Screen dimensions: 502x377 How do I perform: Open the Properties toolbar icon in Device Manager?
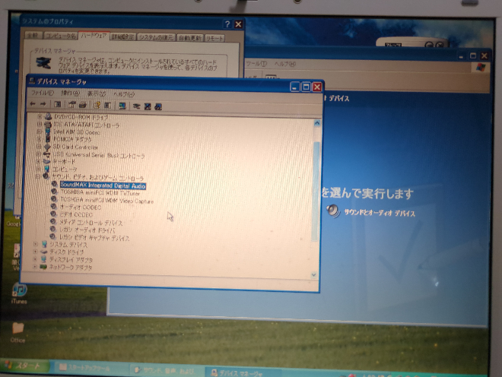pyautogui.click(x=72, y=105)
